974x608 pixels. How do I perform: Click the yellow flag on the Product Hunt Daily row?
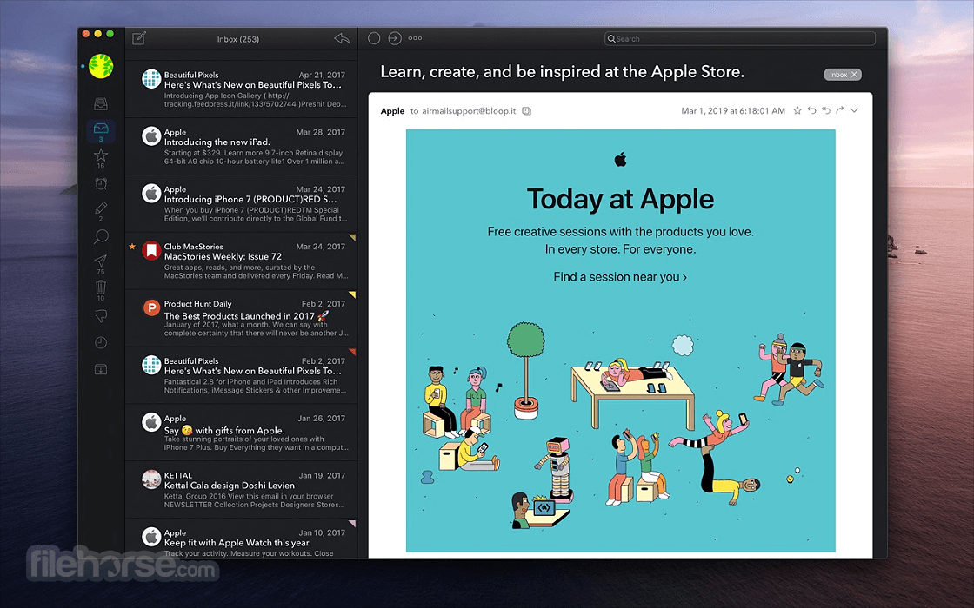(x=352, y=294)
